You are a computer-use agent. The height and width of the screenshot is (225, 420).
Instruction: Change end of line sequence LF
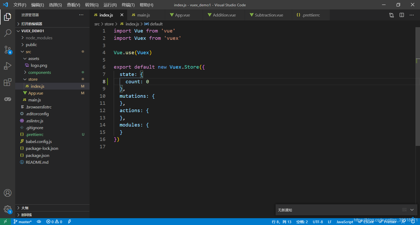click(330, 222)
